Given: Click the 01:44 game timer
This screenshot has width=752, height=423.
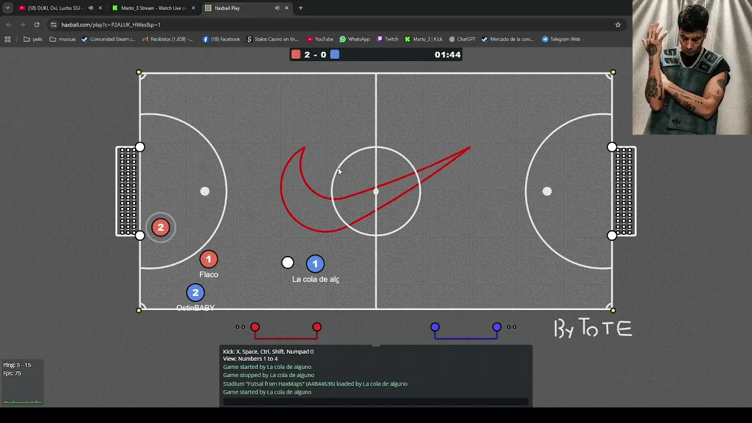Looking at the screenshot, I should point(448,55).
